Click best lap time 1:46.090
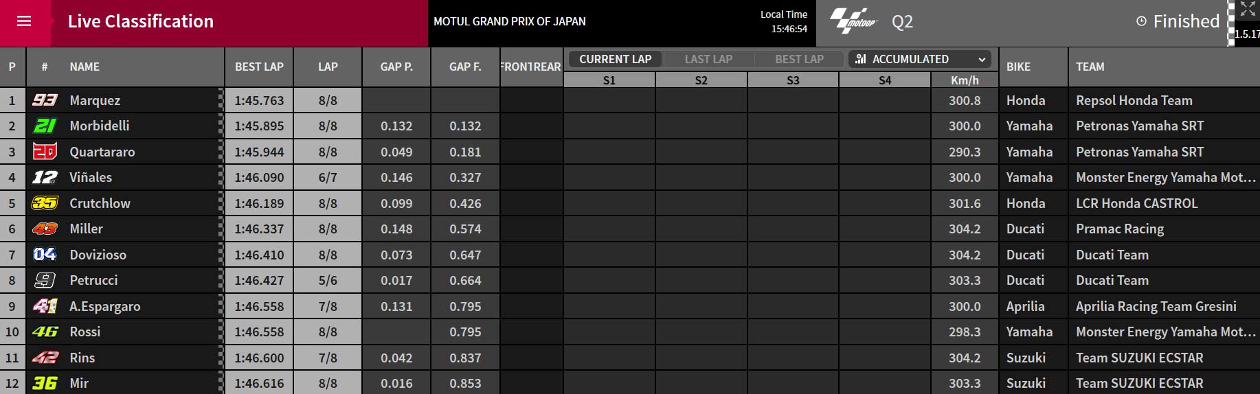 point(259,177)
